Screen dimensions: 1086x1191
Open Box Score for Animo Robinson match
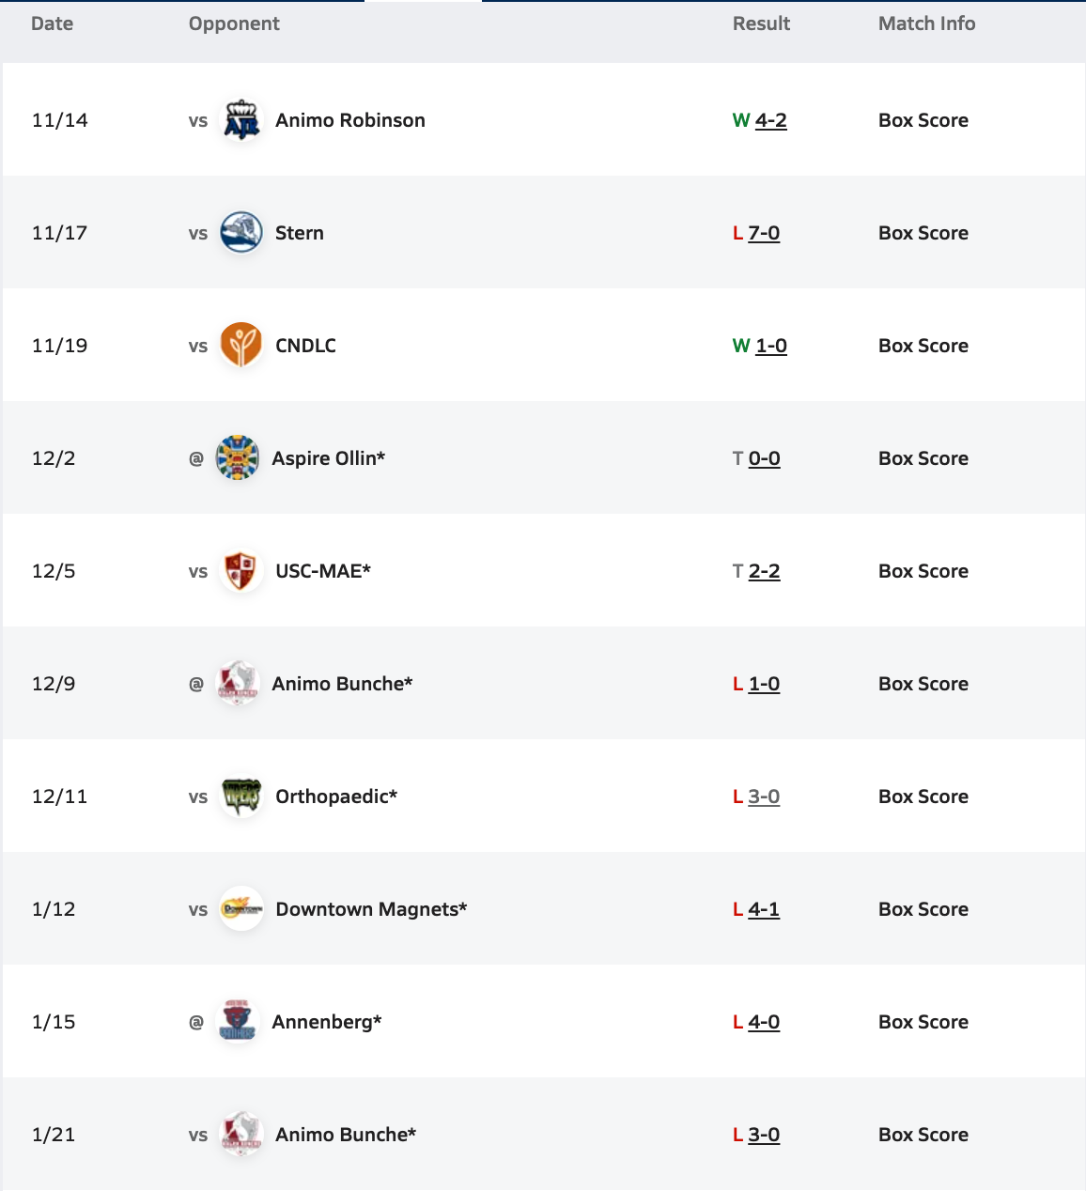coord(923,120)
